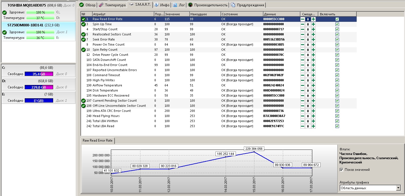Viewport: 405px width, 196px height.
Task: Decrease offset for Airflow Temperature
Action: [x=303, y=85]
